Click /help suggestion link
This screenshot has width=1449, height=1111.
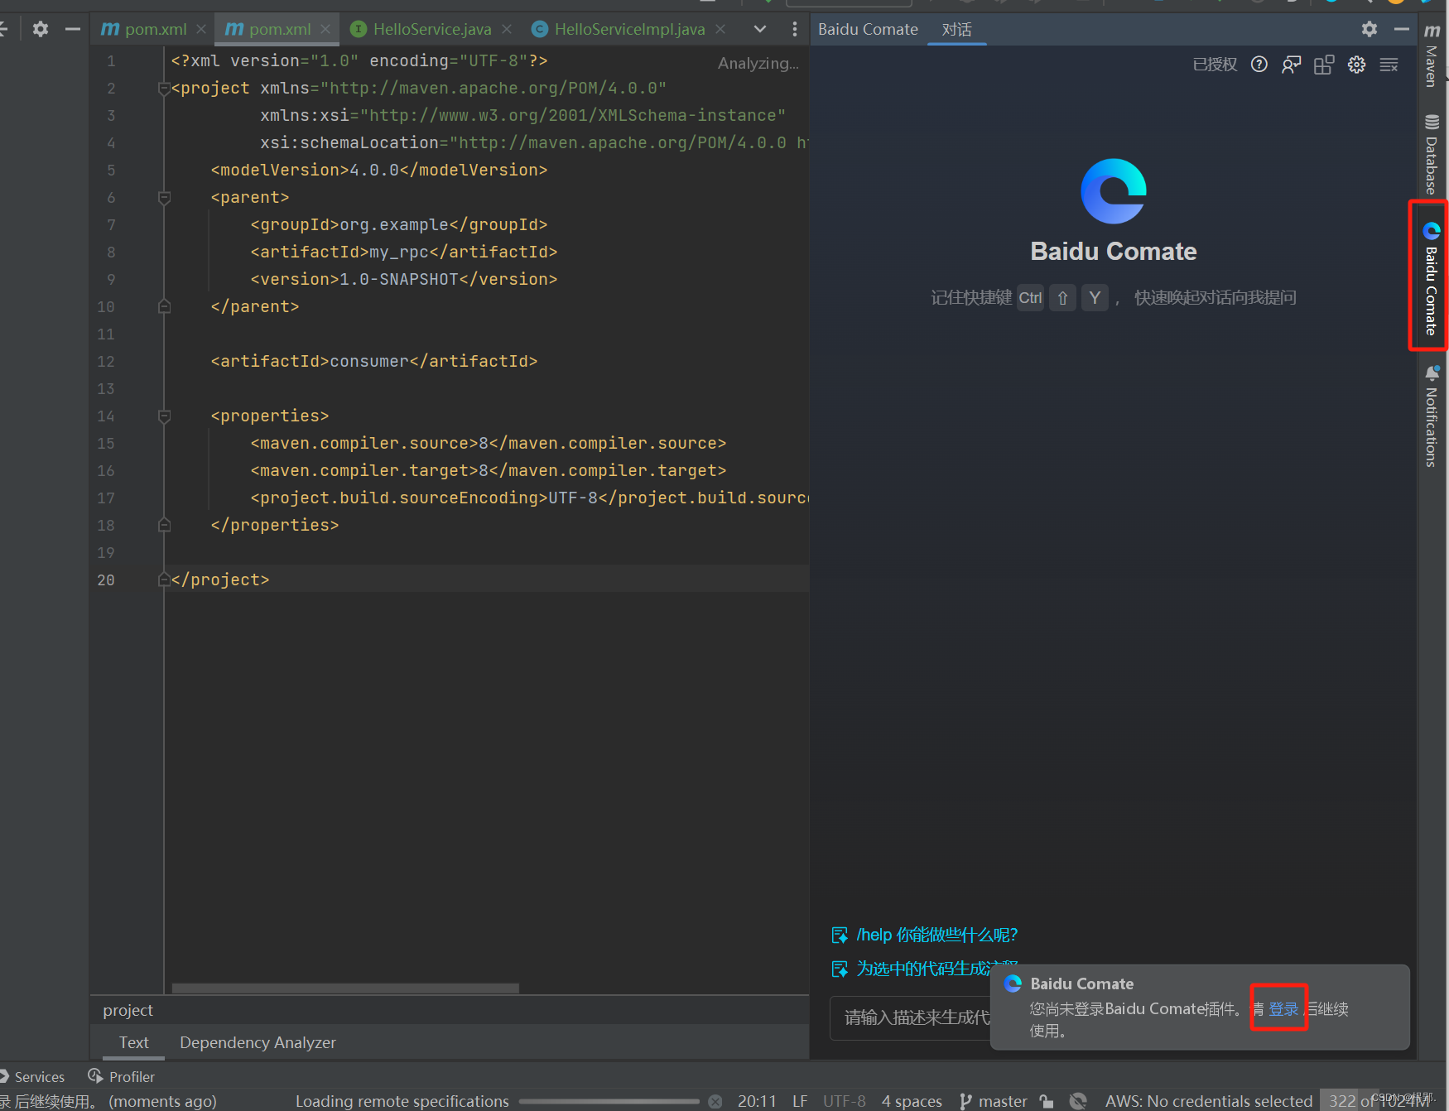point(925,935)
